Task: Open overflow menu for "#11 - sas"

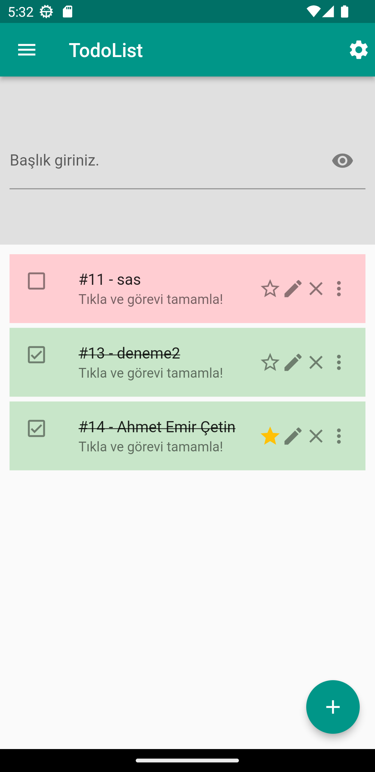Action: tap(339, 289)
